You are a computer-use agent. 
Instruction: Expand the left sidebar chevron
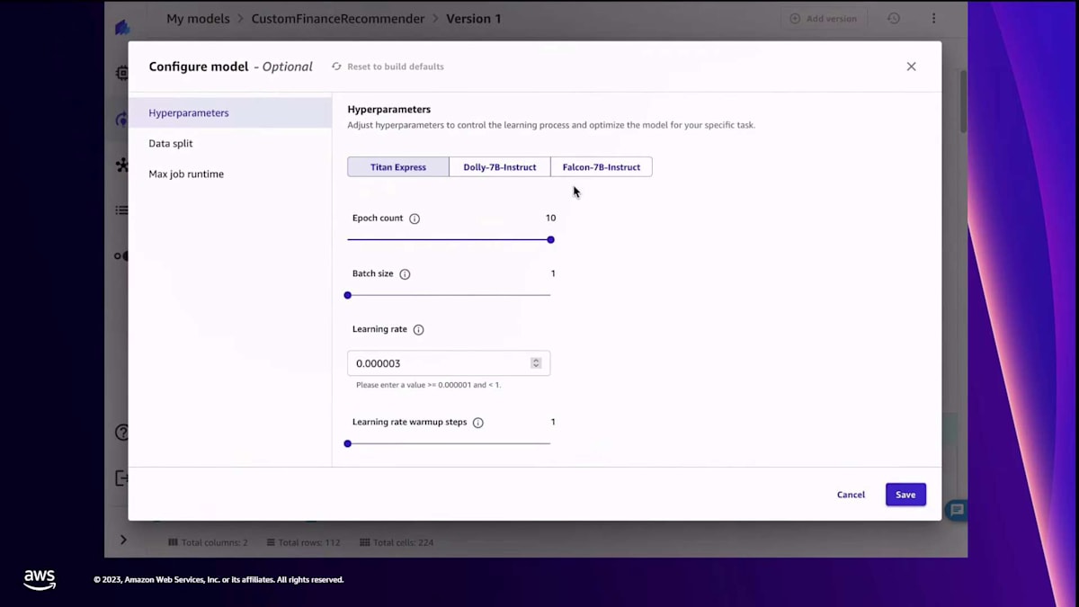click(x=123, y=540)
